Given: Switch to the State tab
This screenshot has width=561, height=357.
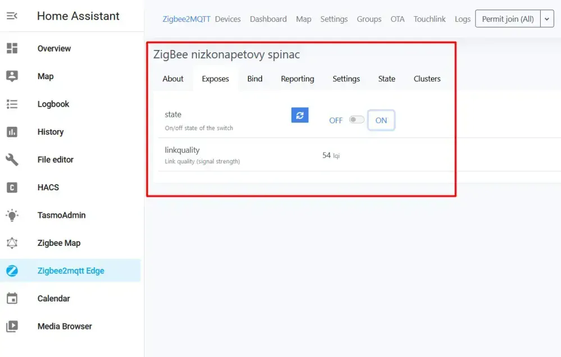Looking at the screenshot, I should [x=386, y=79].
